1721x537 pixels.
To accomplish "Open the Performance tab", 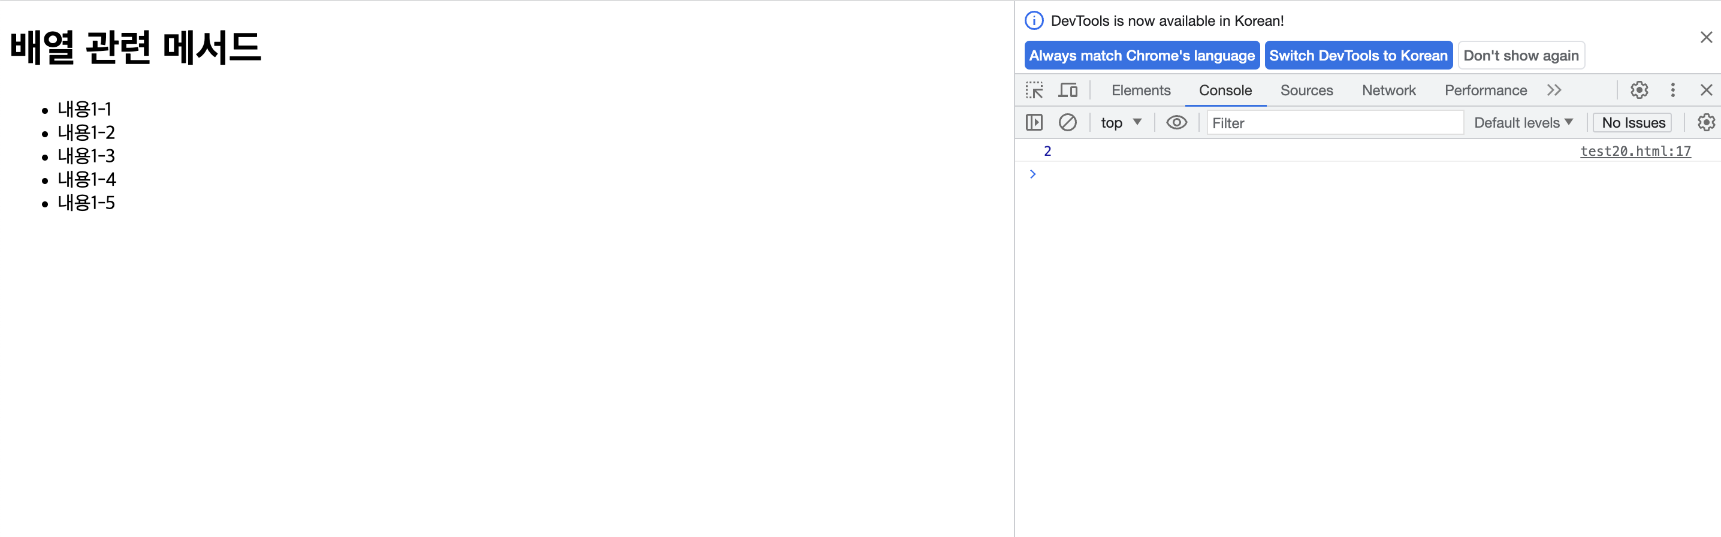I will tap(1485, 90).
